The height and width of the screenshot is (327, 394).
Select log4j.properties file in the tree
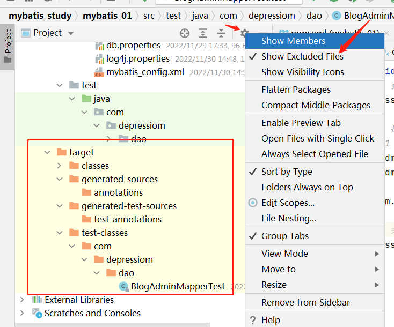[138, 59]
